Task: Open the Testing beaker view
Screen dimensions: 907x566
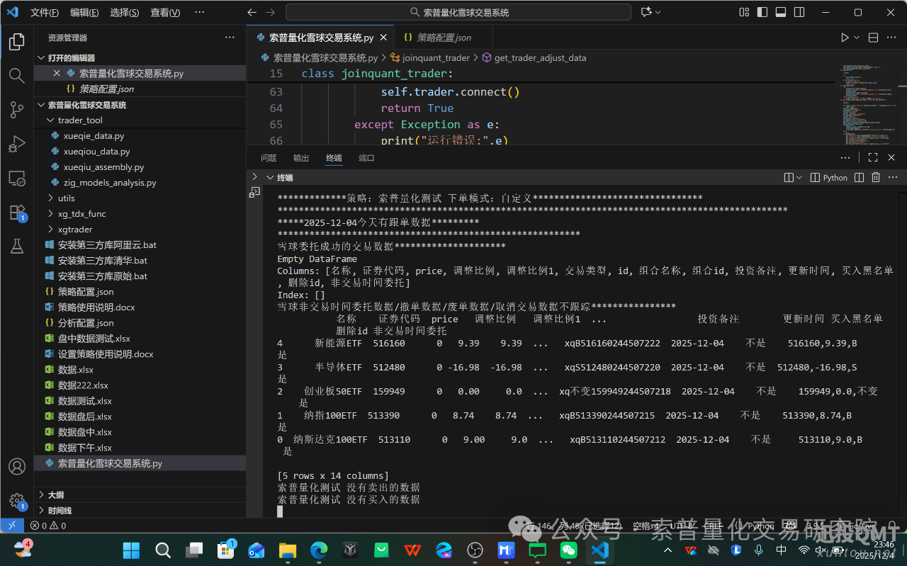Action: pos(17,247)
